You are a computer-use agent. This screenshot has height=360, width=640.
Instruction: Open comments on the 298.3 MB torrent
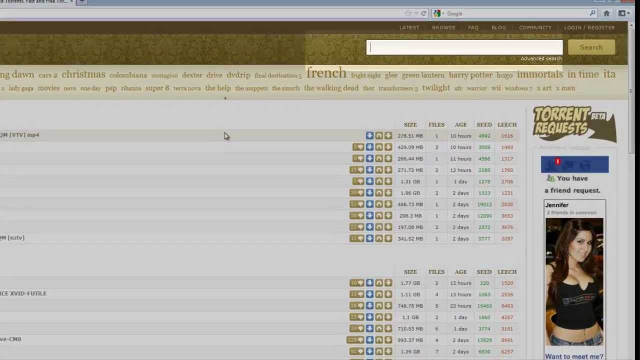tap(357, 215)
